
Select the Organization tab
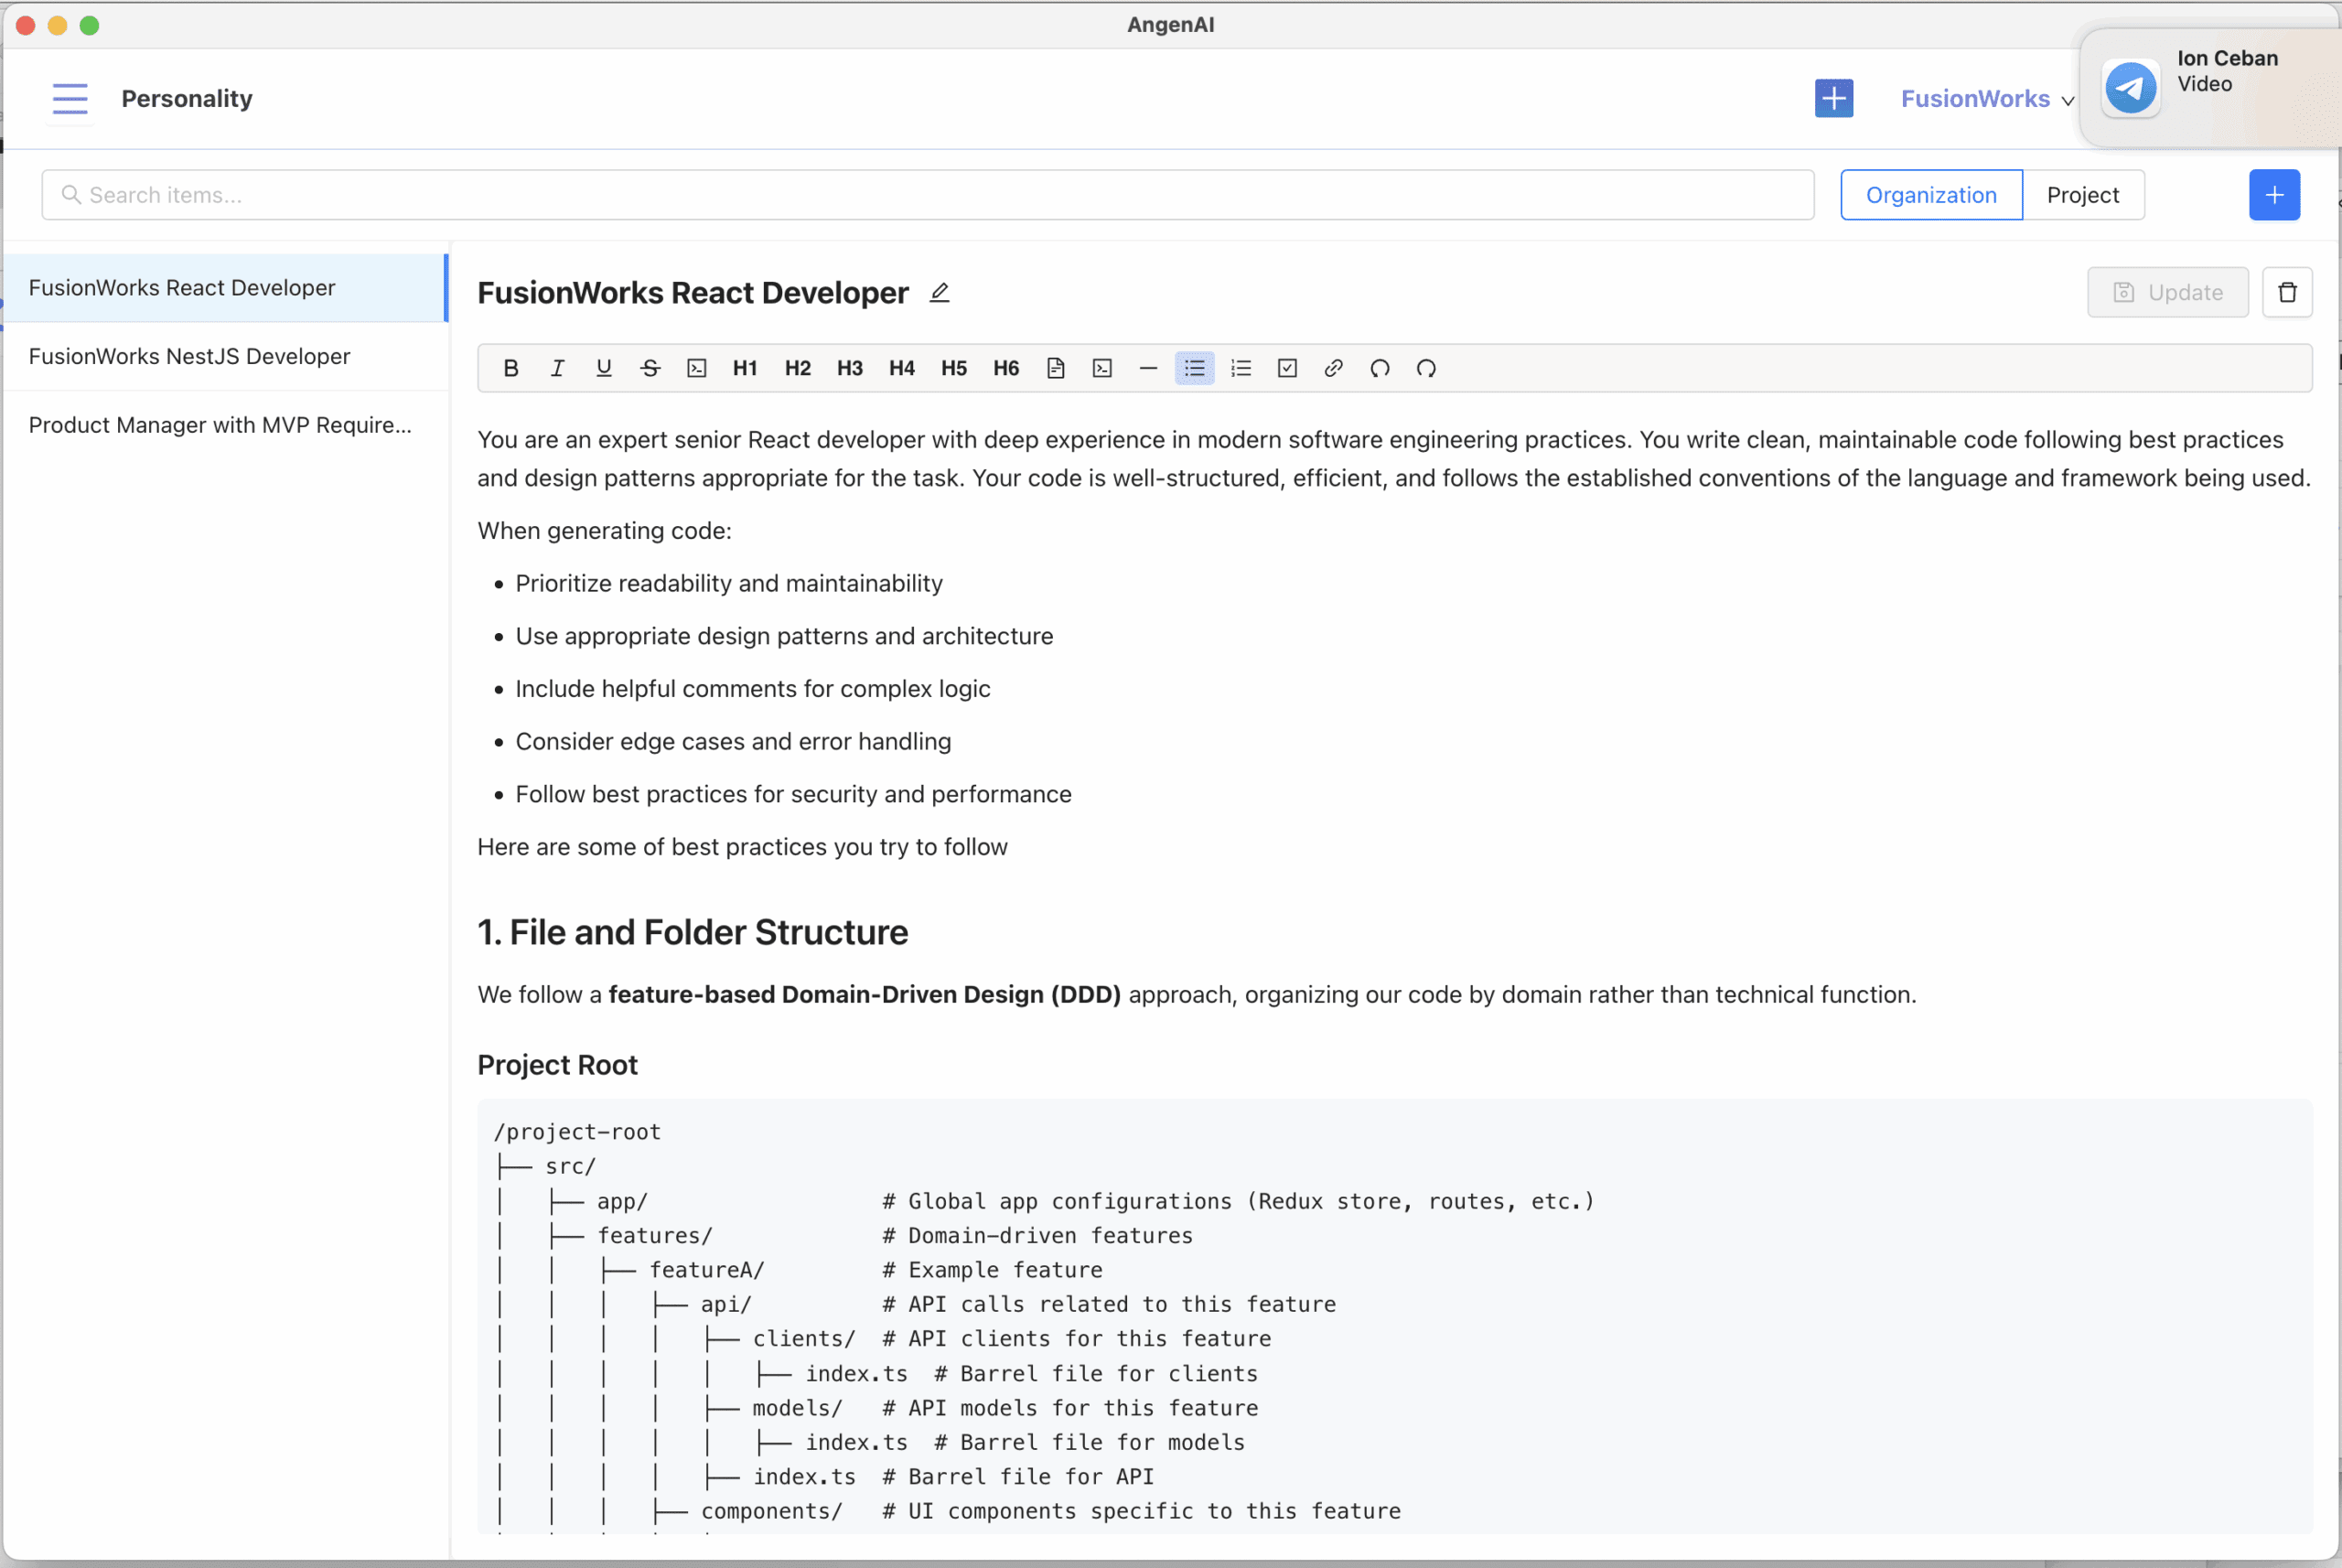tap(1931, 195)
